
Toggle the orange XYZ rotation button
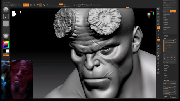click(x=158, y=40)
